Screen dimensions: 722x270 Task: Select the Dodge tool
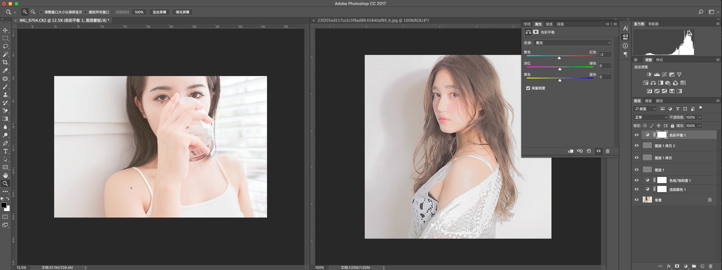coord(5,135)
